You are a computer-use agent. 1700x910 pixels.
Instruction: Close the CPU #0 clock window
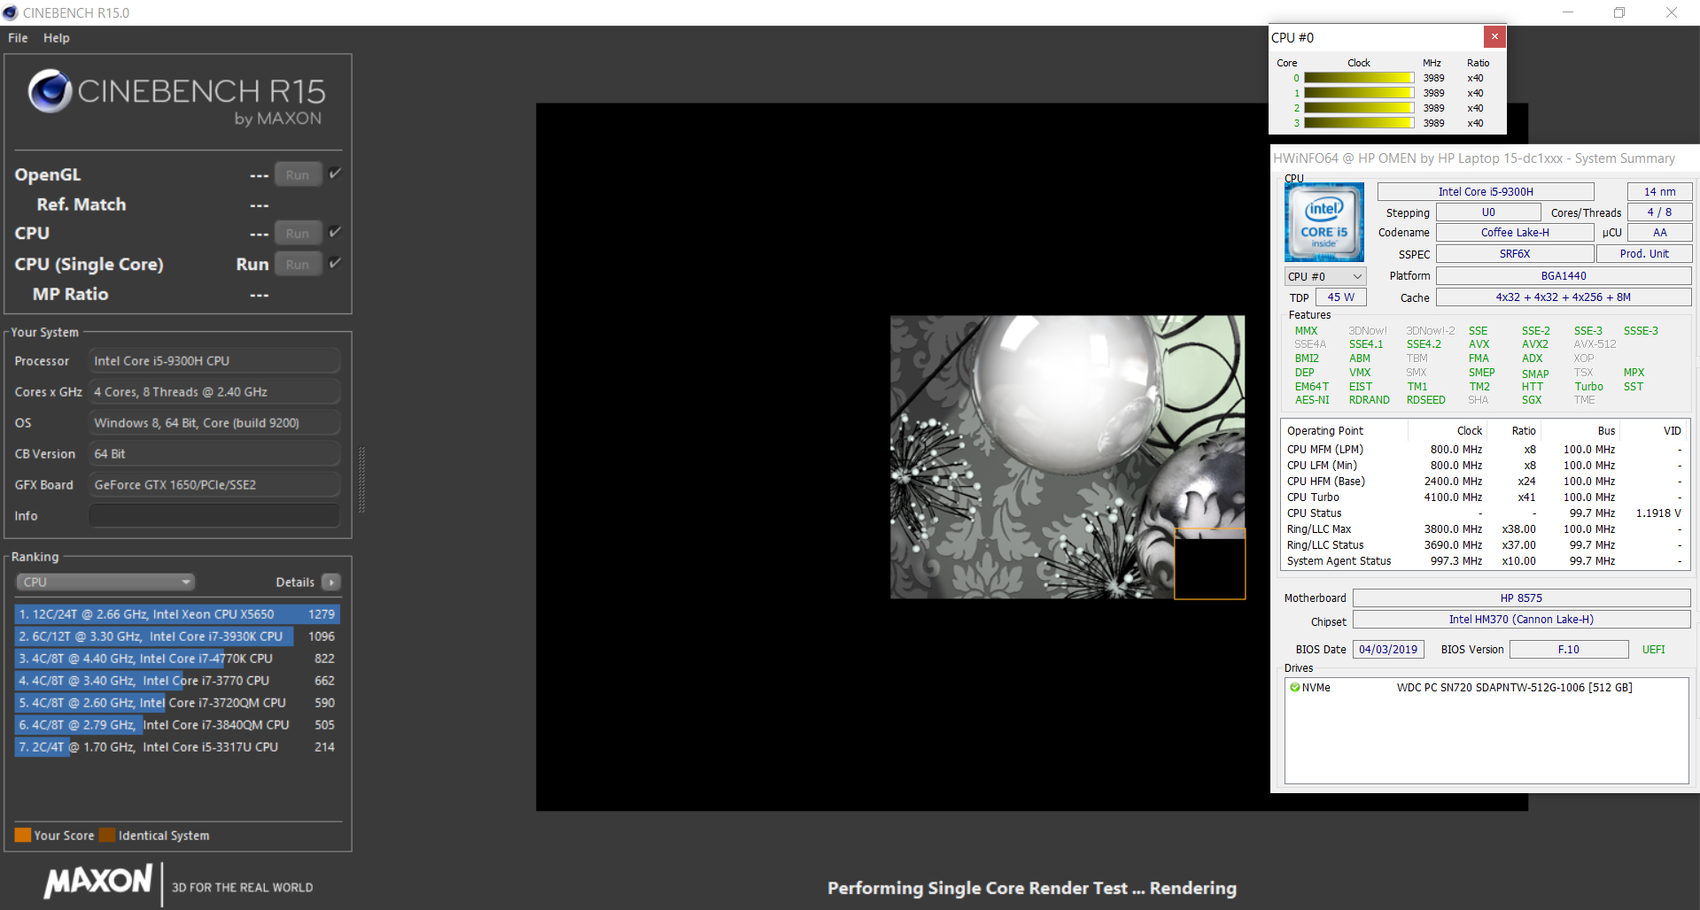pos(1494,36)
